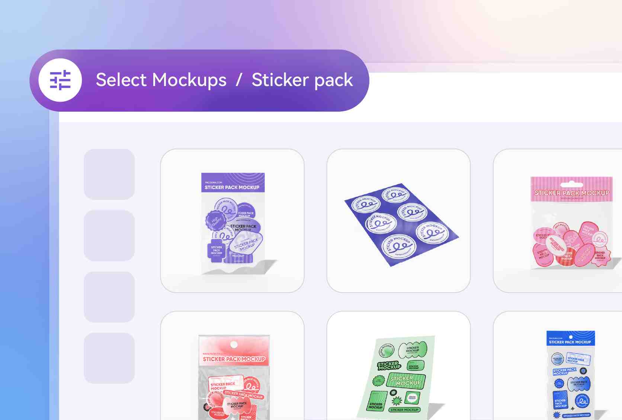
Task: Select the blue header sticker pack mockup
Action: point(558,366)
